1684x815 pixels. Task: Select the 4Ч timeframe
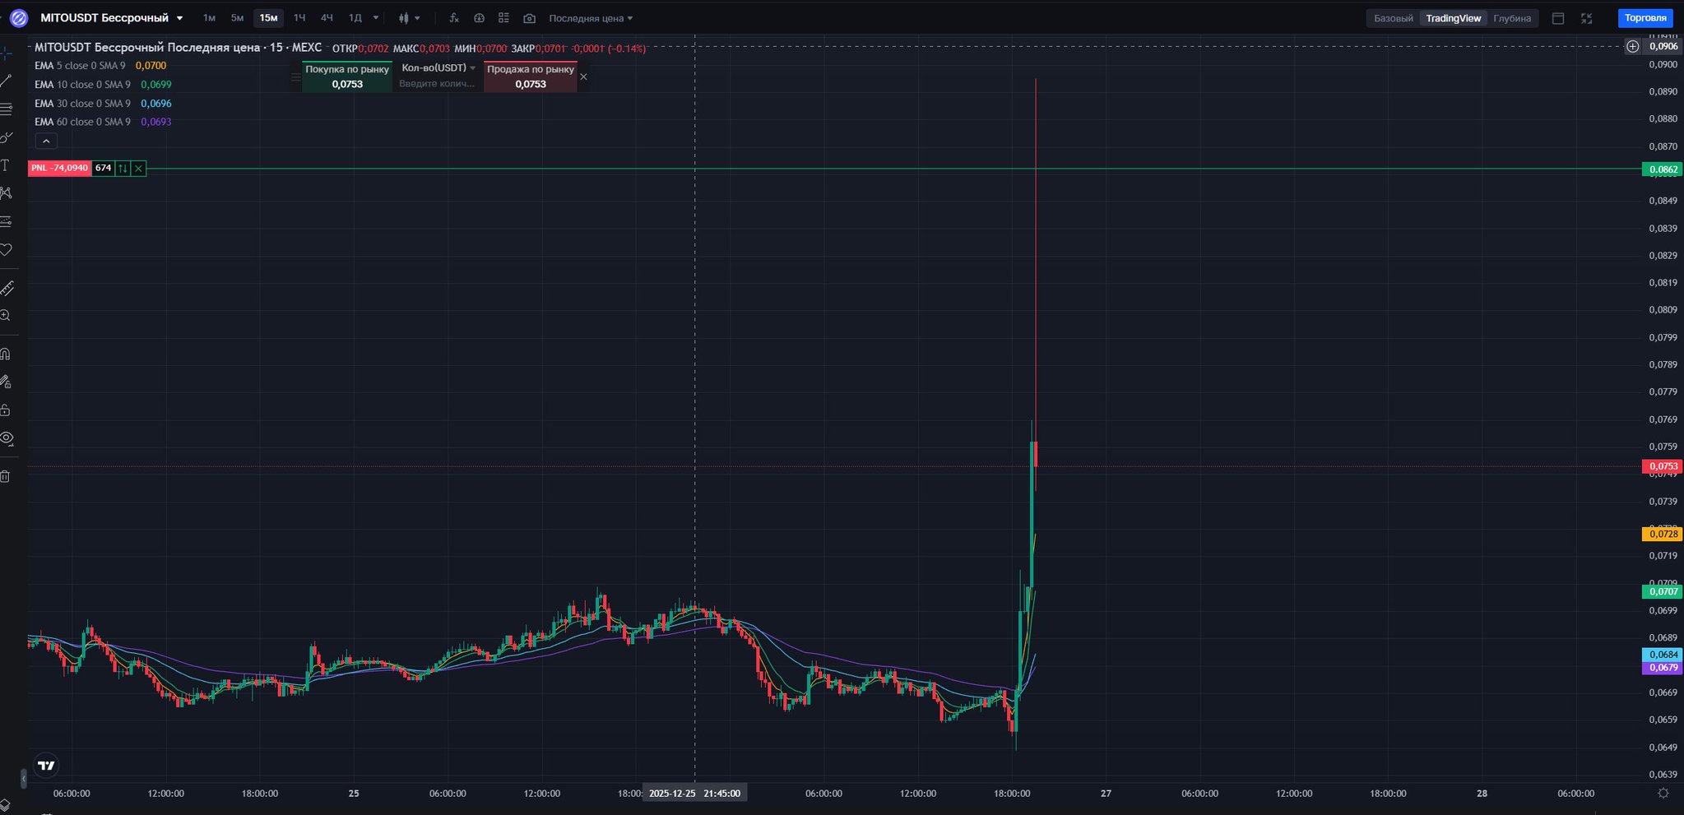(x=327, y=18)
